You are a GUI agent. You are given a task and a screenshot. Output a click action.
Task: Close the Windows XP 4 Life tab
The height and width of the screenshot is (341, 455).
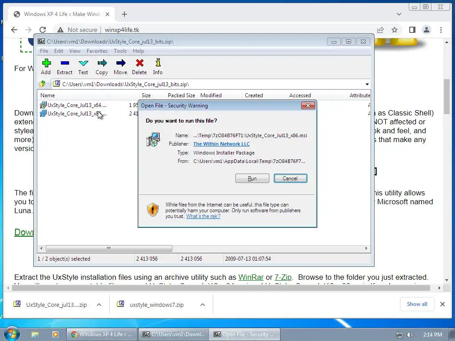108,14
